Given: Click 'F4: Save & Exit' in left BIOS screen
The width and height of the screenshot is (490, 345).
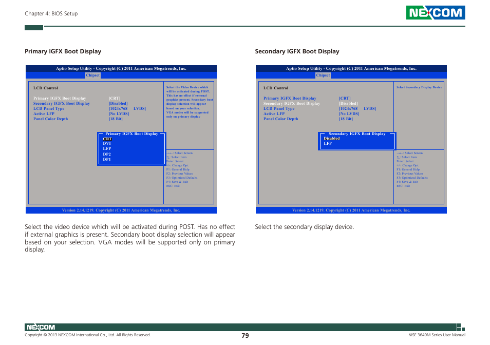Looking at the screenshot, I should click(x=177, y=182).
